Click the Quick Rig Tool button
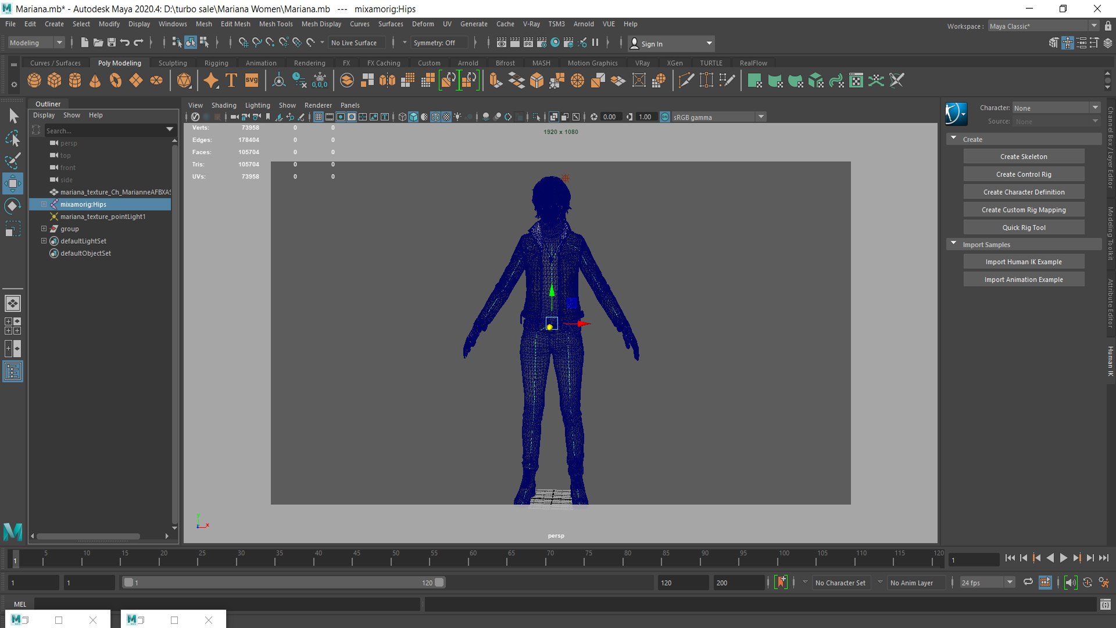Viewport: 1116px width, 628px height. 1023,227
